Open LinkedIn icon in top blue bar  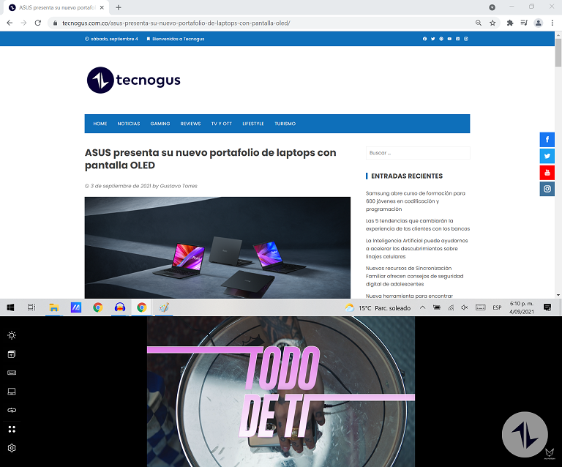457,39
